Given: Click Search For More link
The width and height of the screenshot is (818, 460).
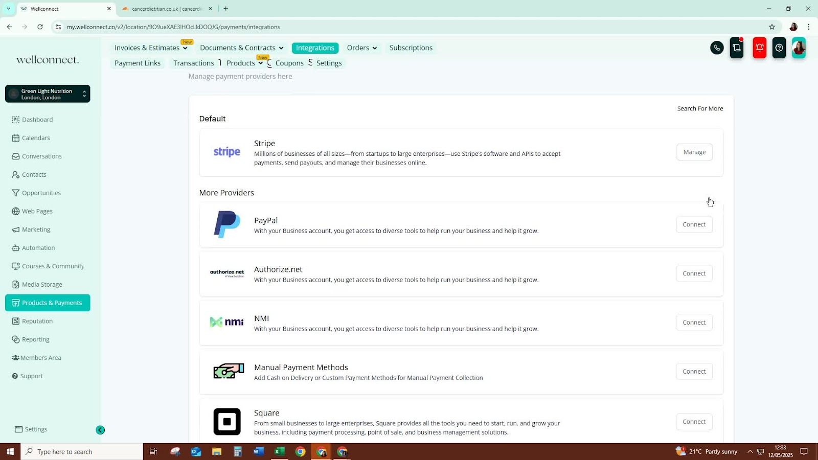Looking at the screenshot, I should pos(700,108).
